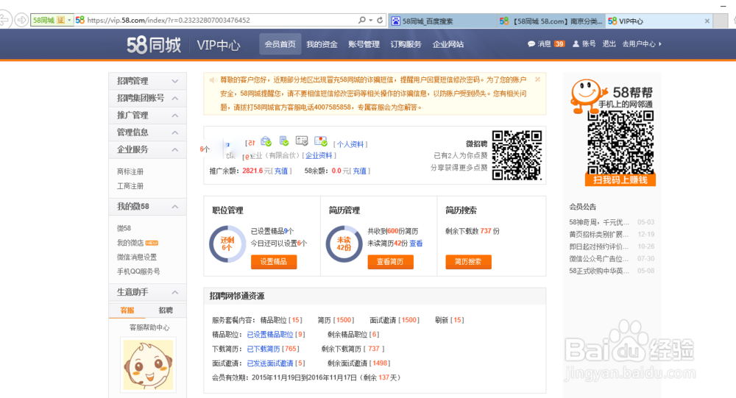Open 商标注册 in sidebar

[x=130, y=171]
